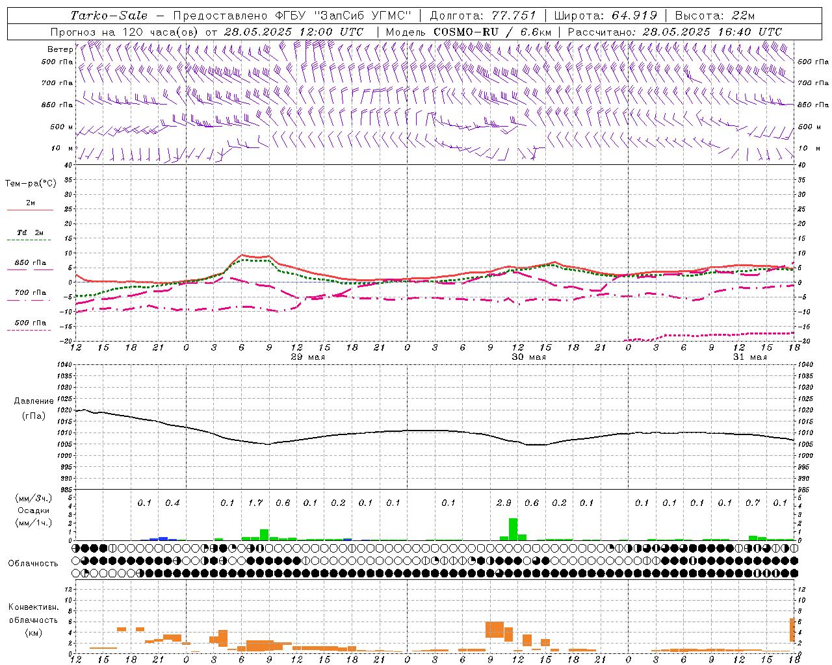Click the forecast start time 28.05.2025 12:00 UTC
The width and height of the screenshot is (832, 665).
(x=294, y=32)
